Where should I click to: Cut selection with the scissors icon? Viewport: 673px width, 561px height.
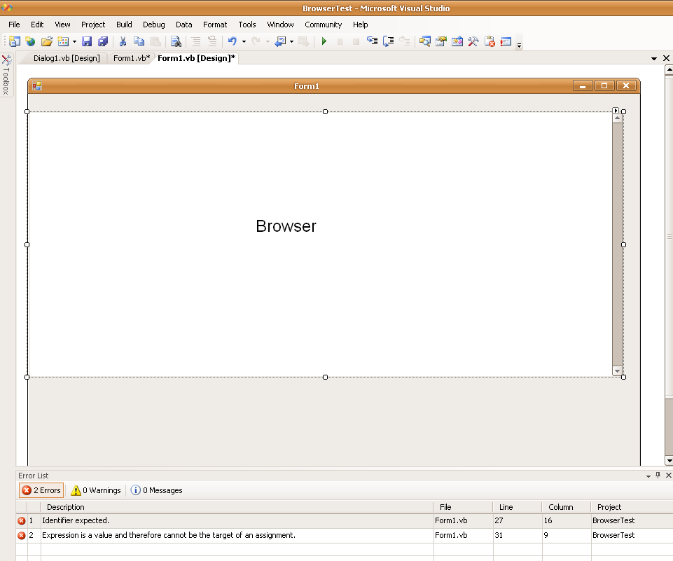tap(123, 41)
